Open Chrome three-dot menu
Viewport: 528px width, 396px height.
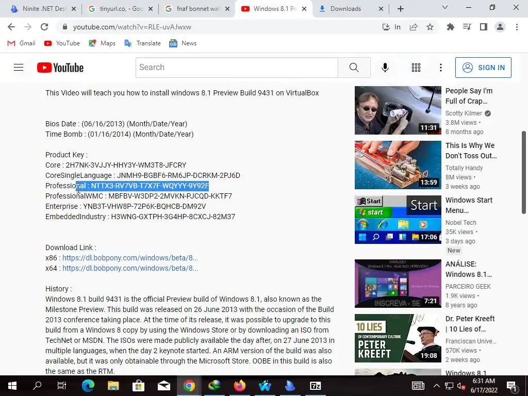517,27
